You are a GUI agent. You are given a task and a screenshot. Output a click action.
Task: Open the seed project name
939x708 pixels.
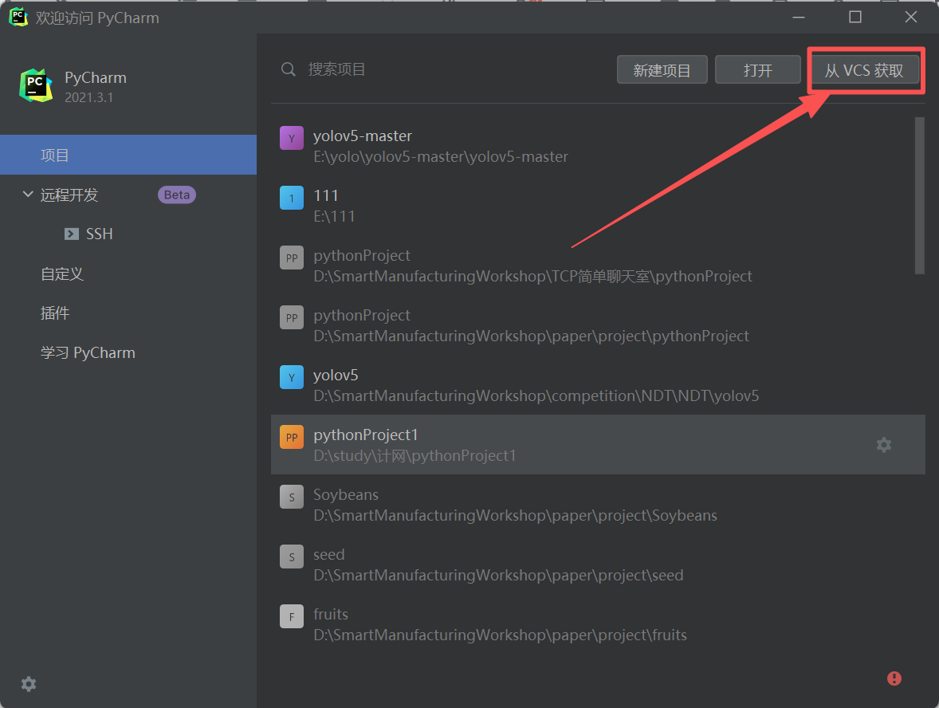(x=328, y=555)
